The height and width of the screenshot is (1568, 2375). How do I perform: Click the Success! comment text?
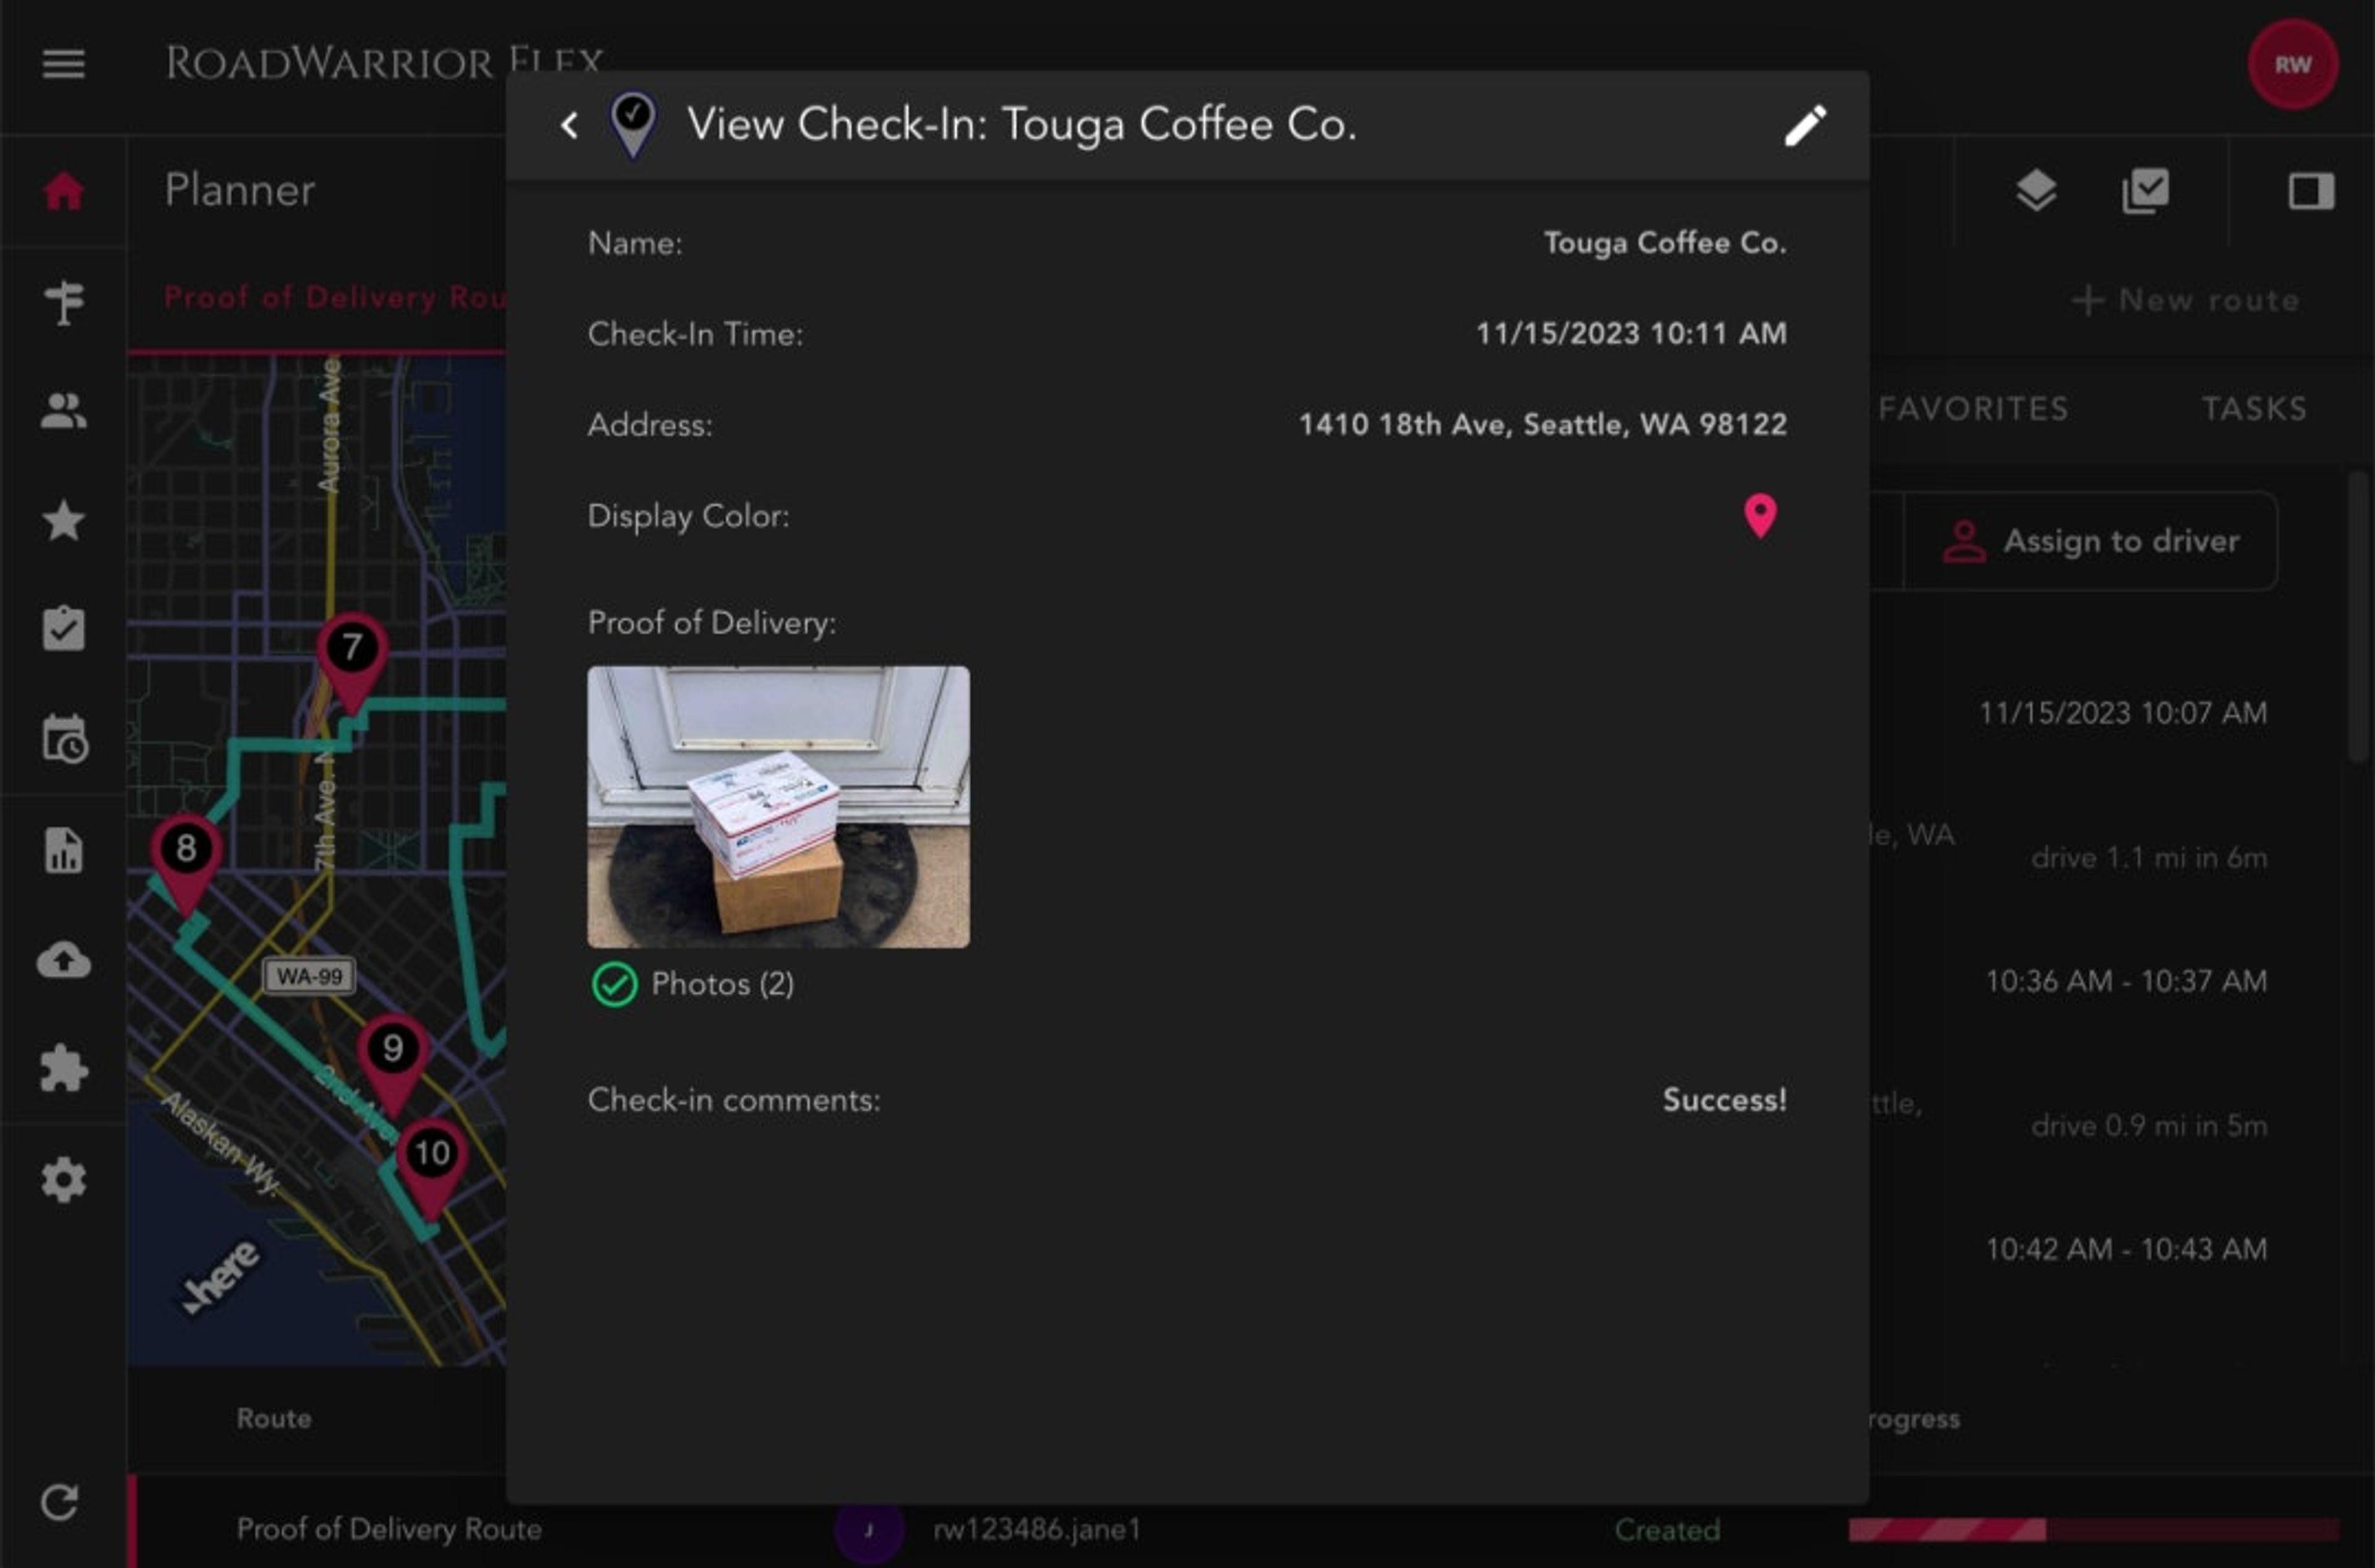(x=1724, y=1100)
